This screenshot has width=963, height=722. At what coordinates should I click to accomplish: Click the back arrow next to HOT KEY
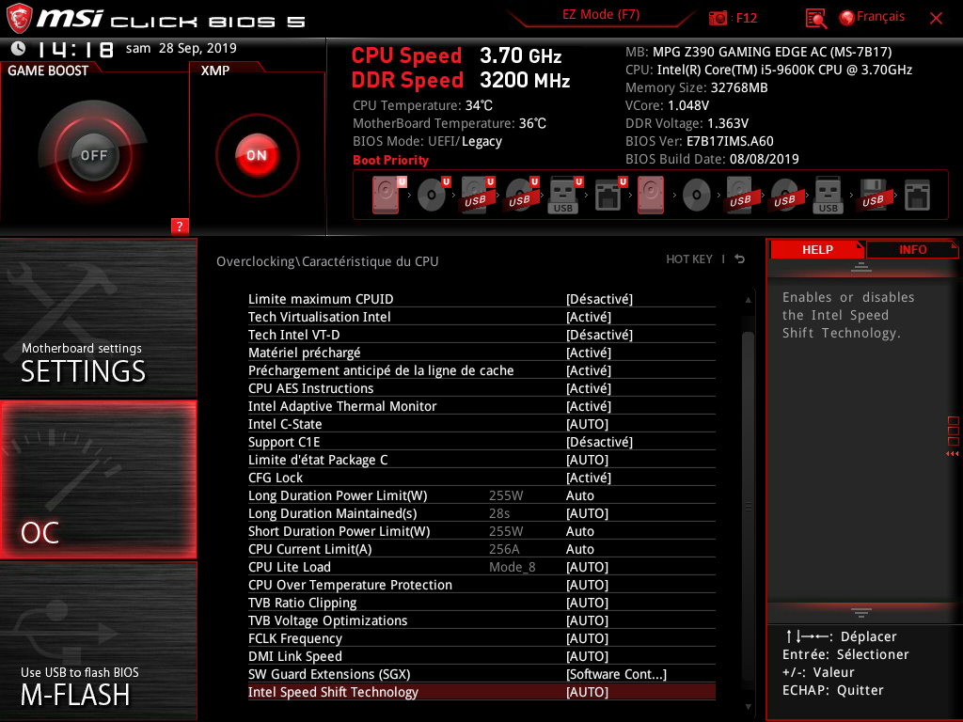739,259
